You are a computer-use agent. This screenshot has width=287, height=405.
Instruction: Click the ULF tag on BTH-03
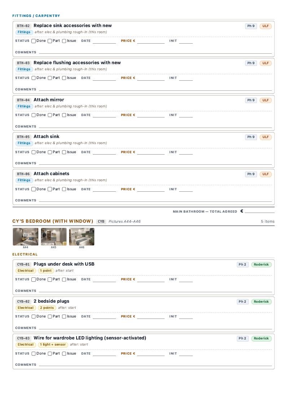click(x=266, y=63)
